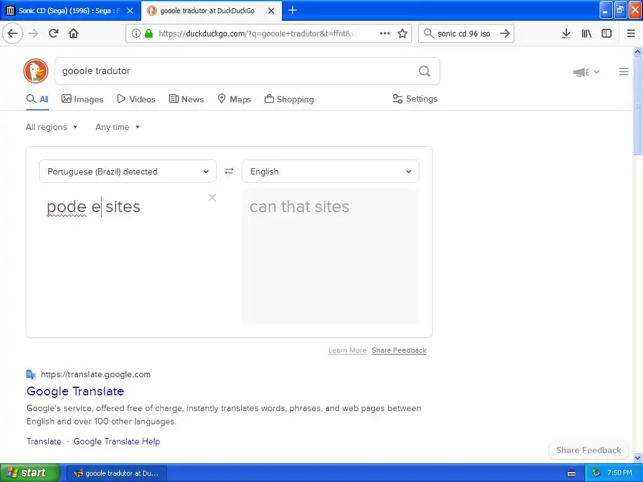The width and height of the screenshot is (643, 482).
Task: Click the DuckDuckGo duck logo
Action: click(36, 71)
